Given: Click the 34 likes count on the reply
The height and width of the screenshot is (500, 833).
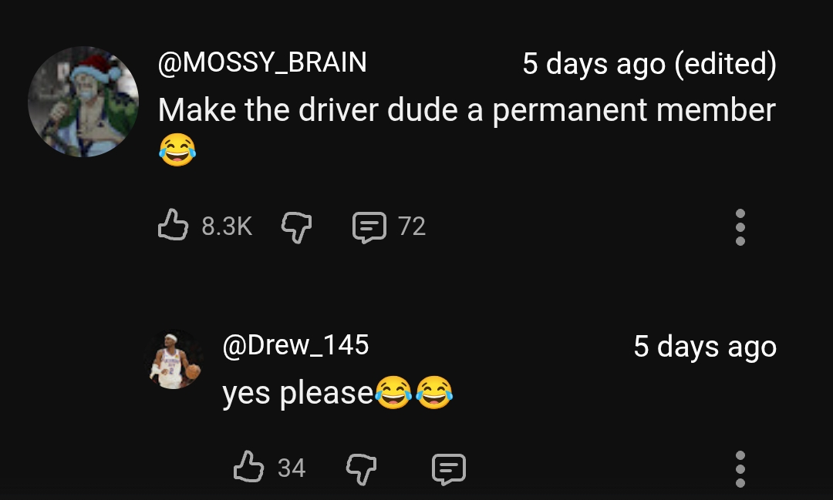Looking at the screenshot, I should click(x=291, y=468).
